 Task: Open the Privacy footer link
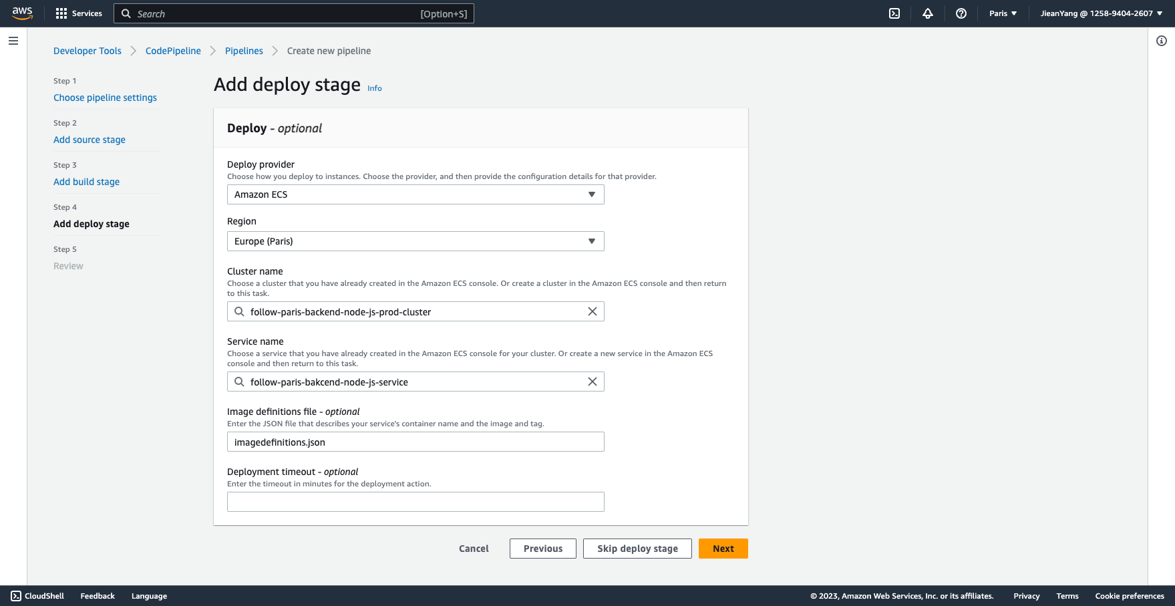tap(1027, 596)
